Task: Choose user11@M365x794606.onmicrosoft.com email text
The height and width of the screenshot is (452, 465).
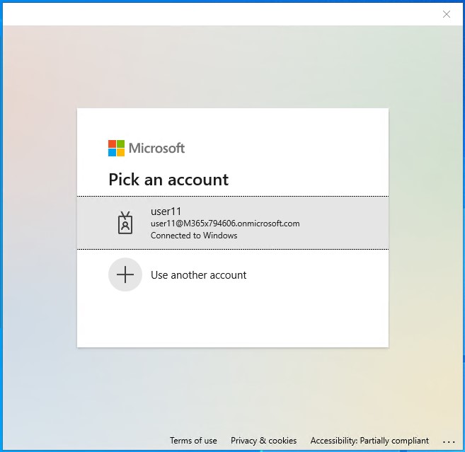Action: click(225, 224)
